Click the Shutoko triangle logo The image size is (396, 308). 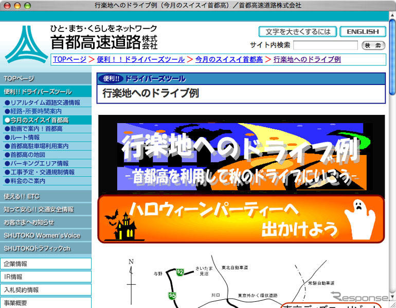click(x=27, y=44)
